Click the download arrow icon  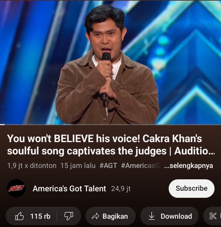point(151,216)
